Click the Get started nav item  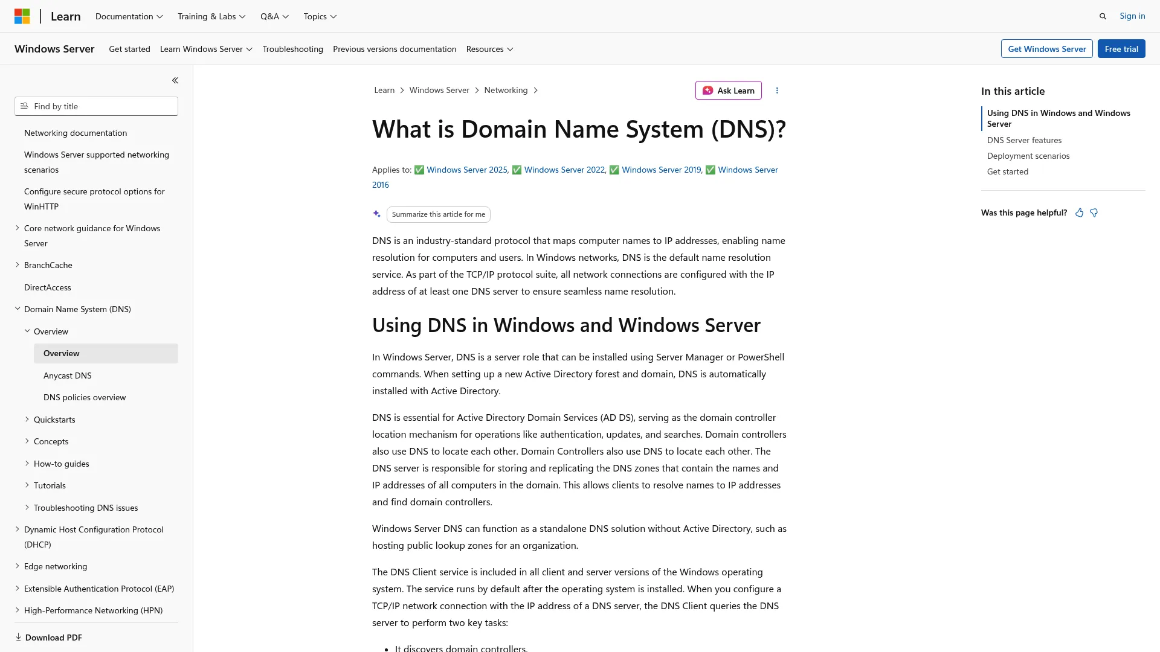129,49
